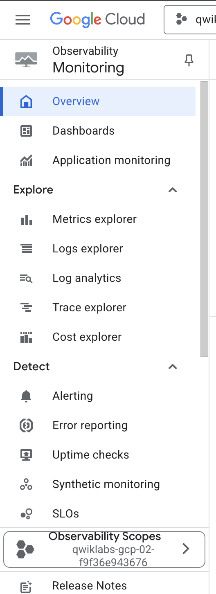Click the Uptime checks monitor icon

point(26,455)
